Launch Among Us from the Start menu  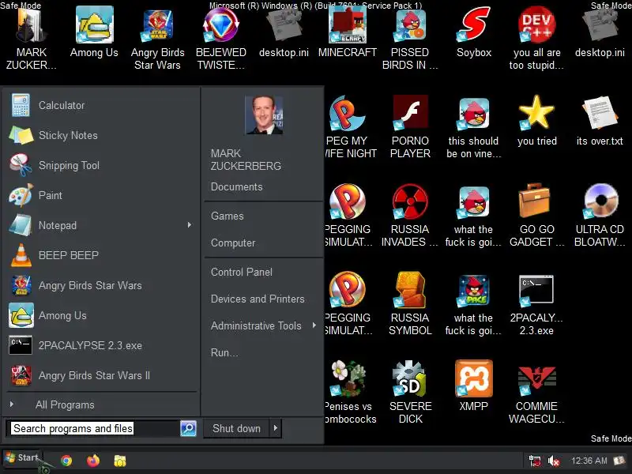click(101, 315)
